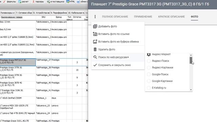The image size is (217, 122).
Task: Click stock cell showing 15
Action: (x=77, y=70)
